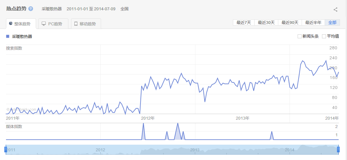Select the 全部 time range
The height and width of the screenshot is (160, 347).
pyautogui.click(x=332, y=23)
